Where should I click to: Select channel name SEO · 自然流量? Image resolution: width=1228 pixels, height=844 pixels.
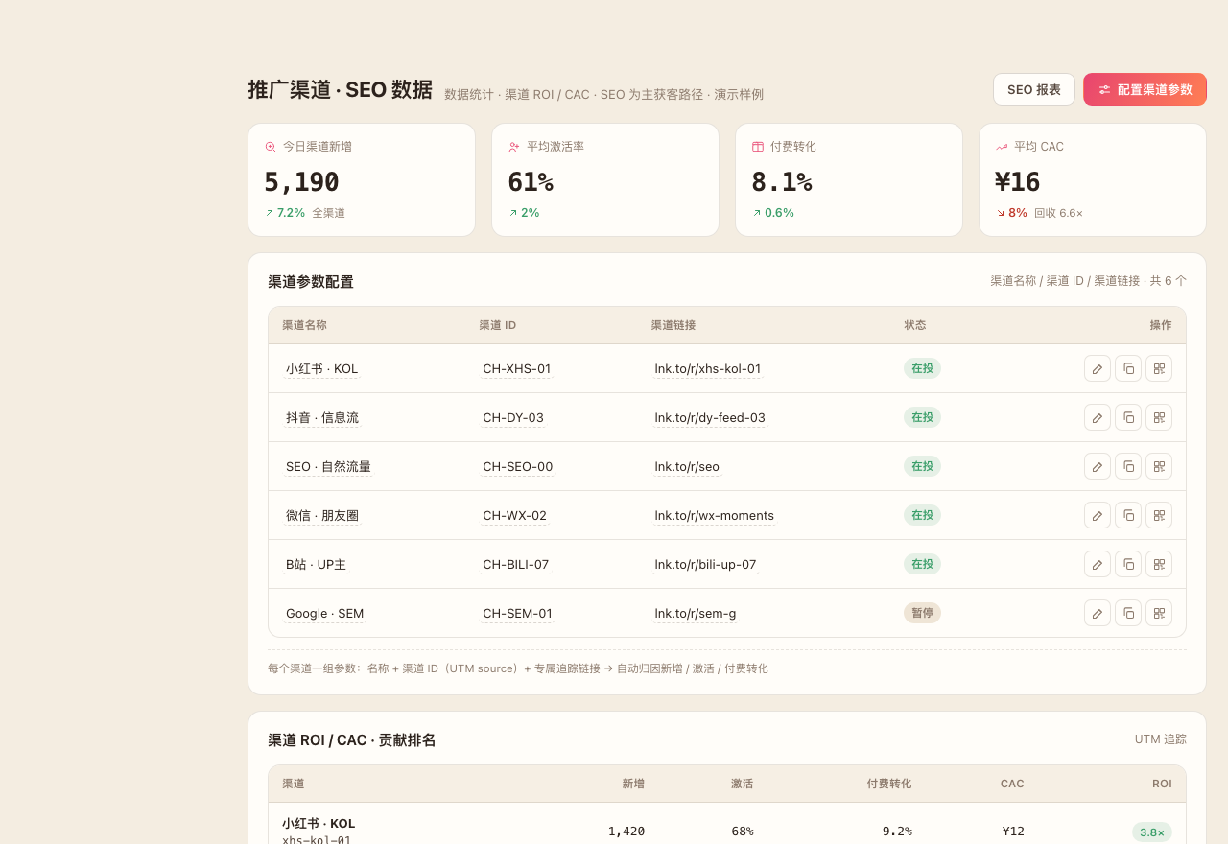coord(328,467)
